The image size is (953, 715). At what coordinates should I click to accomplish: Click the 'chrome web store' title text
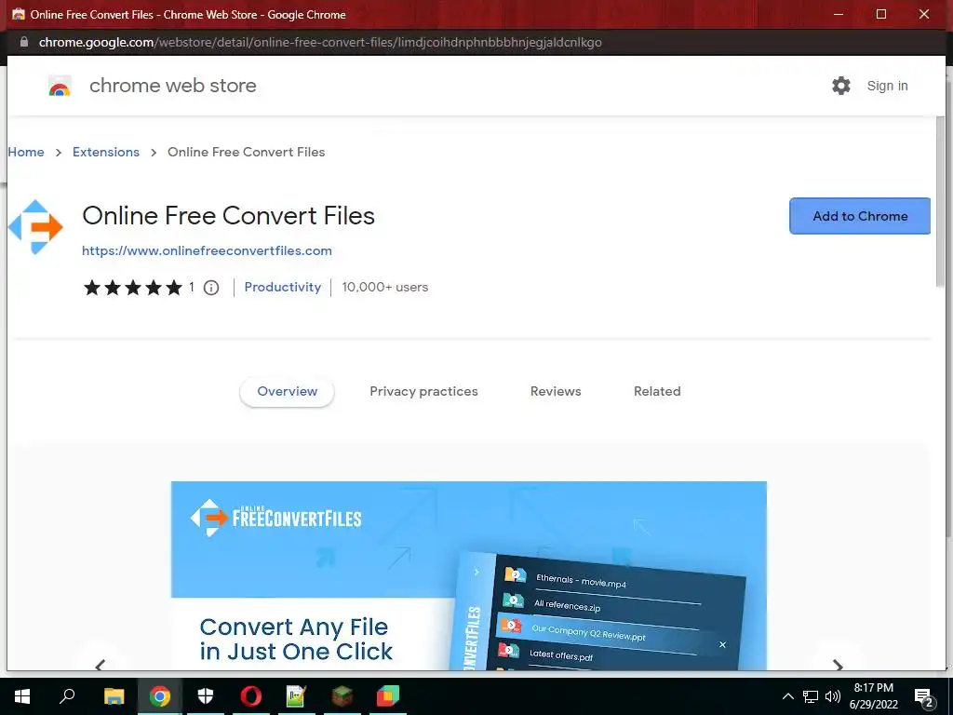coord(172,86)
